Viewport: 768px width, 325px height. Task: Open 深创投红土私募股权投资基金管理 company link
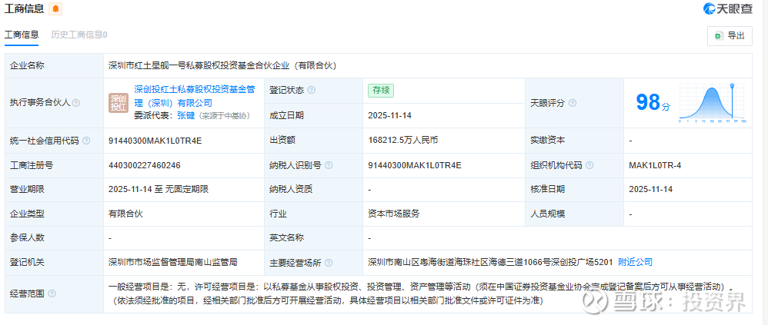pos(195,96)
